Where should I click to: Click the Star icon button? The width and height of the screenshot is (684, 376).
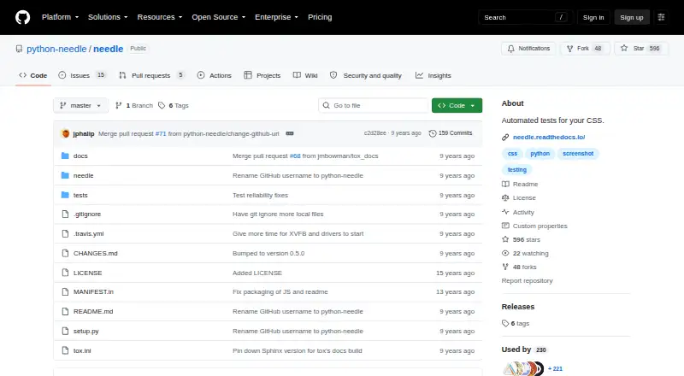click(x=624, y=49)
